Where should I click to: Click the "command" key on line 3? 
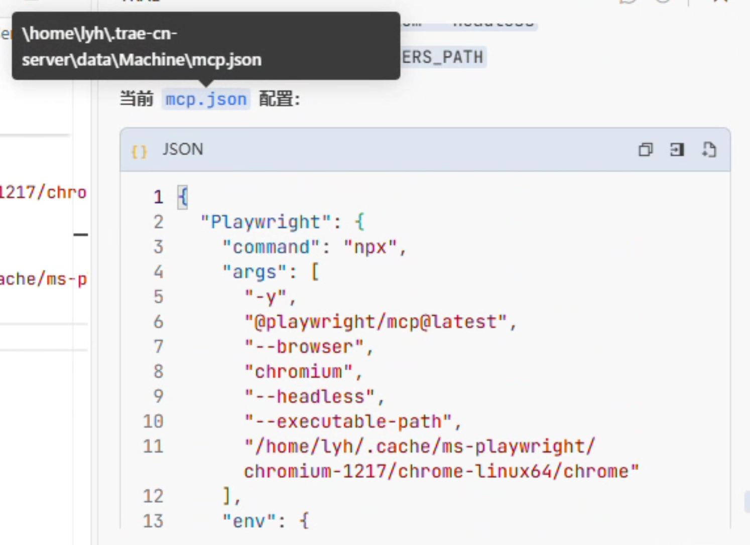(x=271, y=247)
